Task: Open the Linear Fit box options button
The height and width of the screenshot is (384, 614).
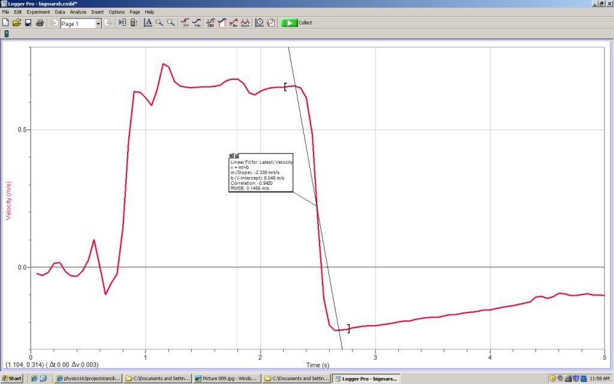Action: tap(237, 156)
